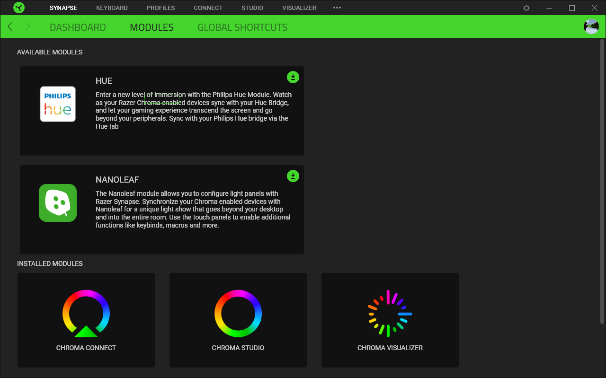Open the Connect tab
The image size is (606, 378).
pos(208,8)
